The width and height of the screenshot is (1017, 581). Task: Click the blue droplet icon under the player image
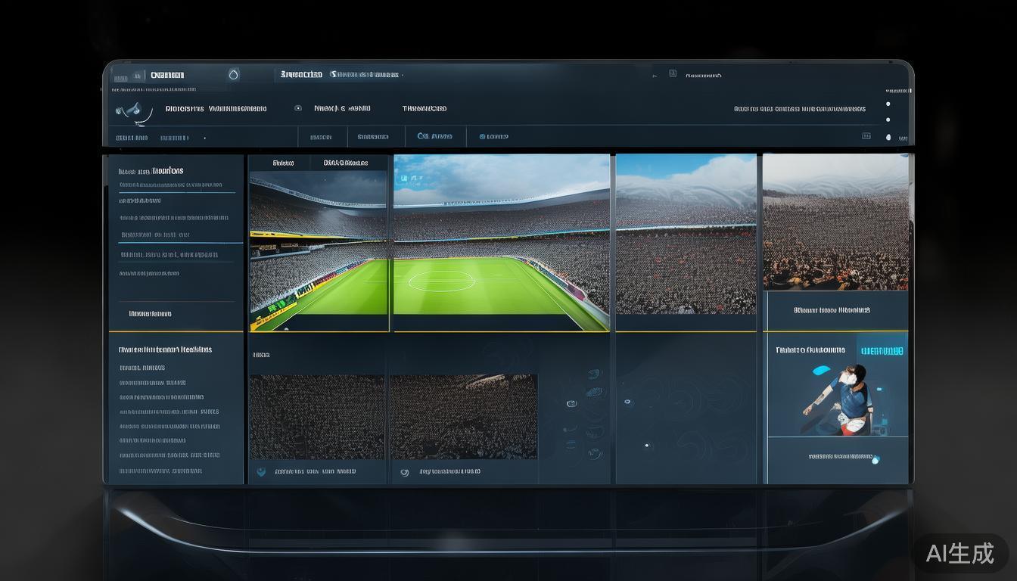tap(875, 458)
